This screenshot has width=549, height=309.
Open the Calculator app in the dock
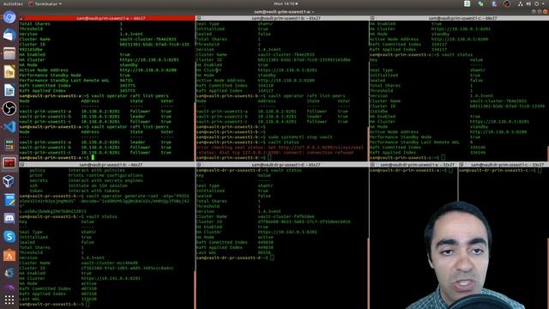9,145
